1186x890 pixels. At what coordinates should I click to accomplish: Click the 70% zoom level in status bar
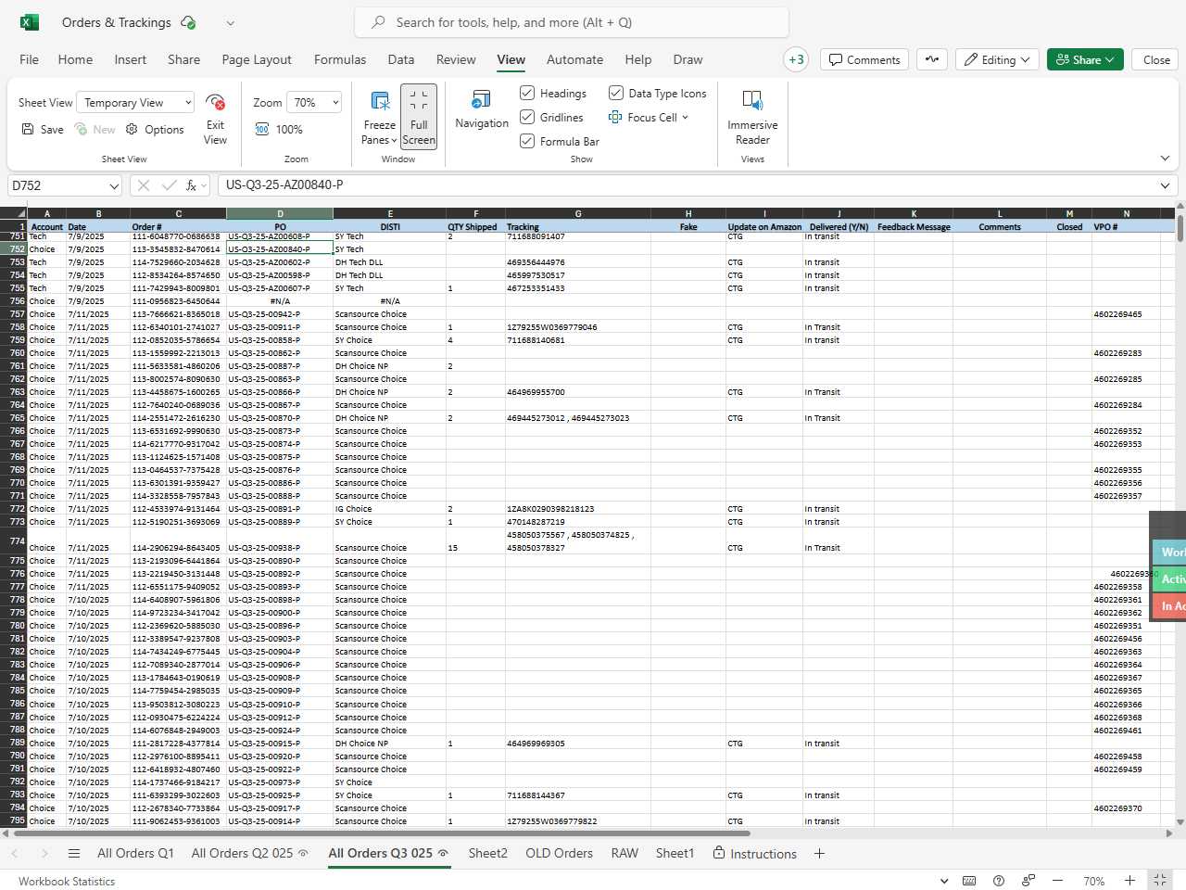[x=1094, y=881]
